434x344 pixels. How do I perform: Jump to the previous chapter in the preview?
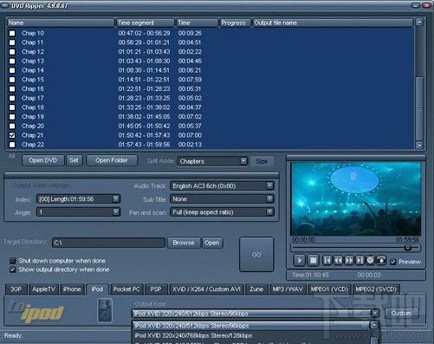coord(327,260)
